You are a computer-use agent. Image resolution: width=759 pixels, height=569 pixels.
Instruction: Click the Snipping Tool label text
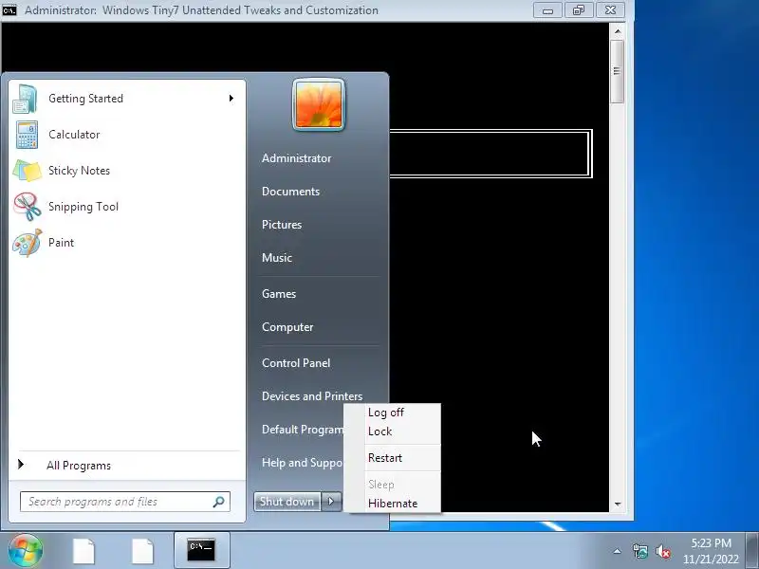83,207
